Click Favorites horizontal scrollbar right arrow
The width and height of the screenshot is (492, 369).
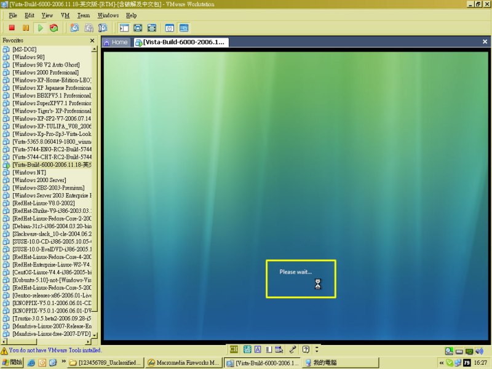pos(88,341)
